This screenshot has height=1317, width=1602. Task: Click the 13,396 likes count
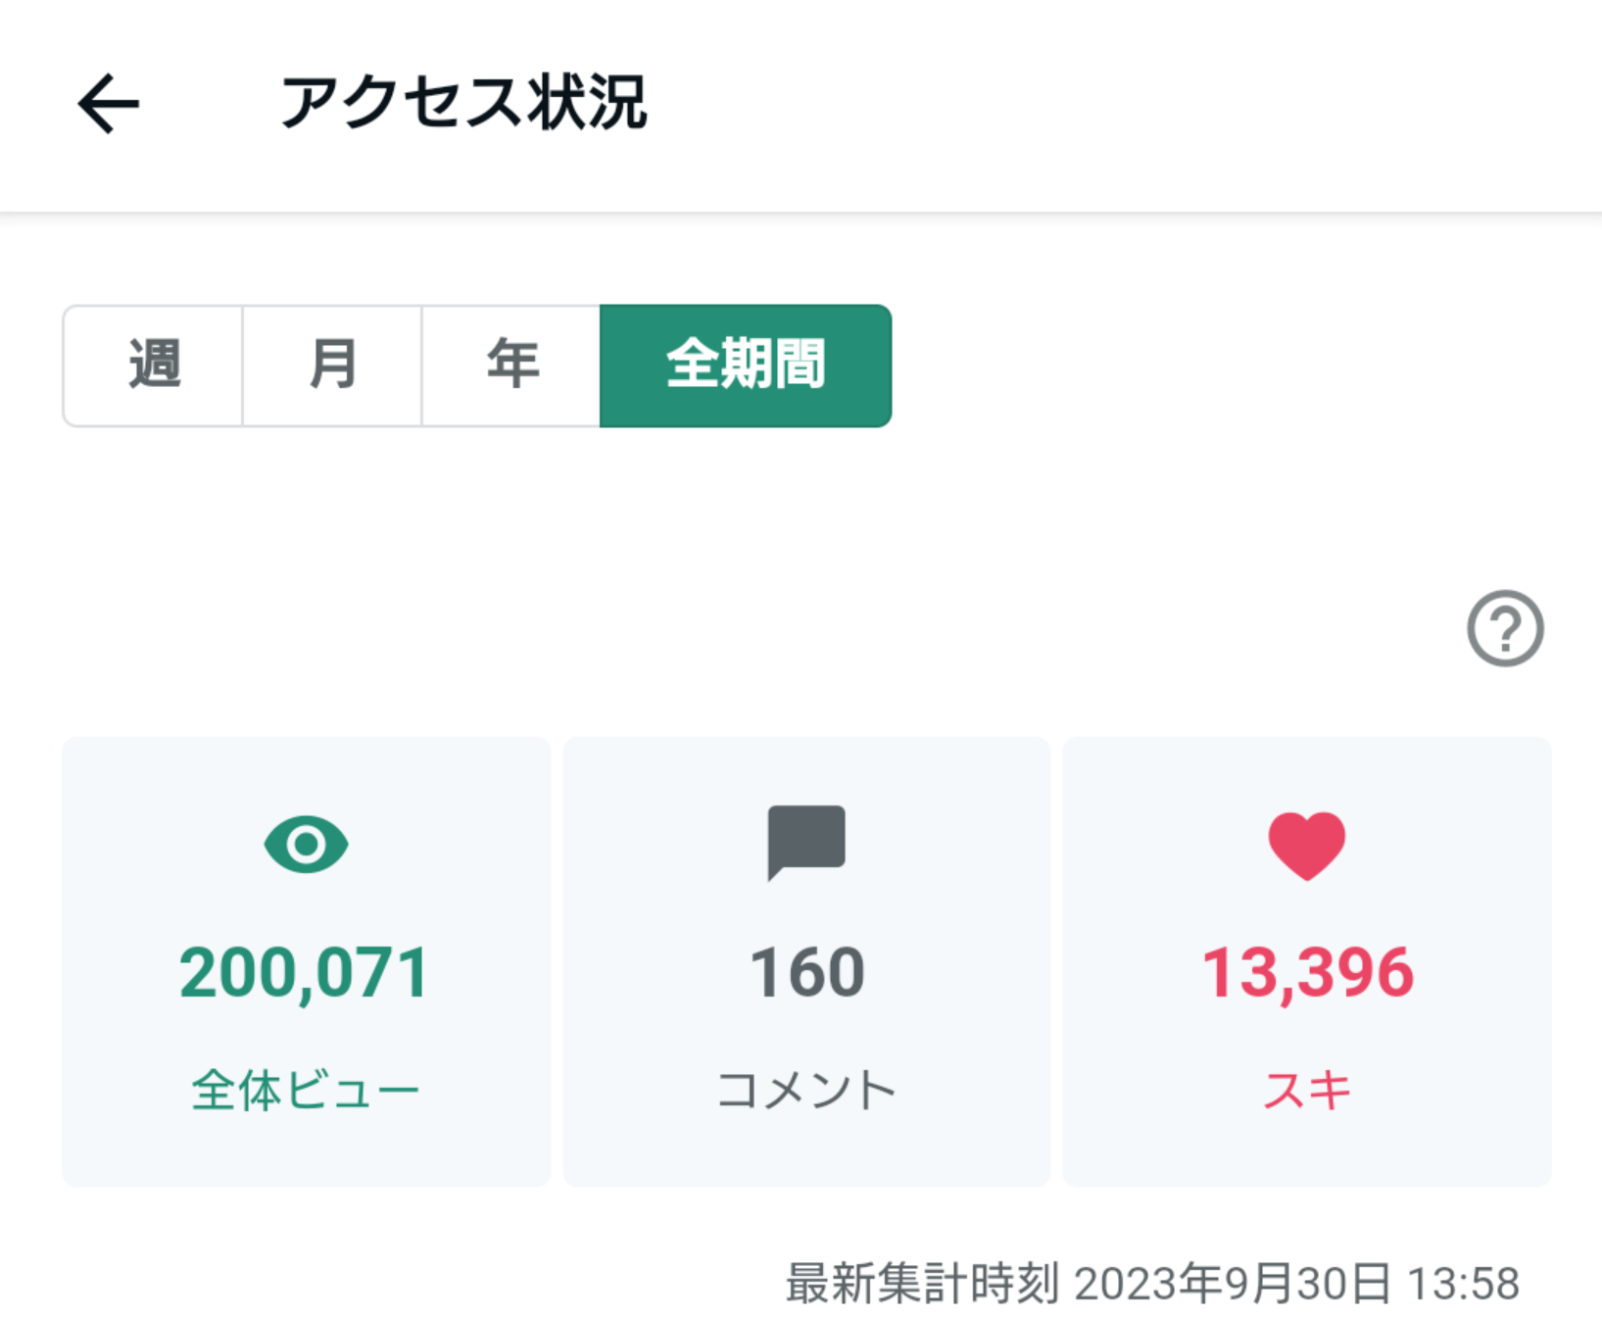(1307, 973)
